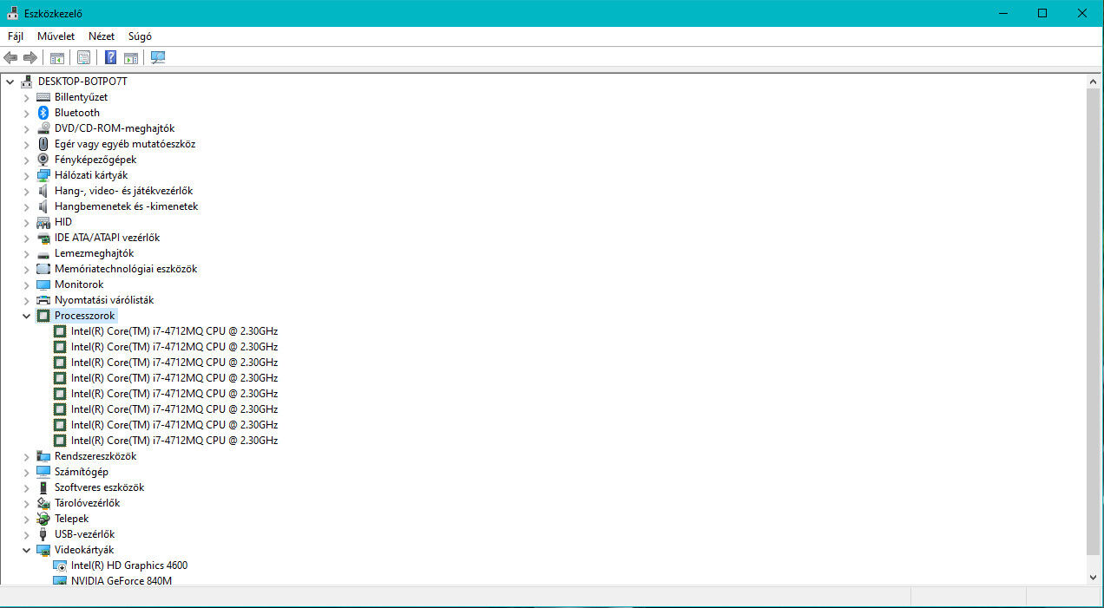The height and width of the screenshot is (608, 1104).
Task: Expand the IDE ATA/ATAPI vezérlők category
Action: (x=27, y=238)
